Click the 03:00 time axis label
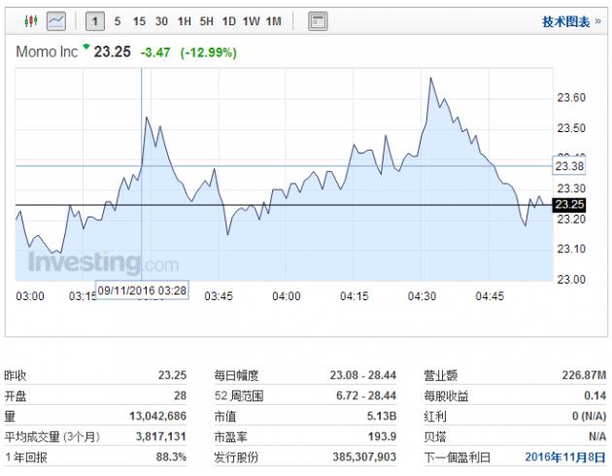This screenshot has height=476, width=612. (30, 296)
